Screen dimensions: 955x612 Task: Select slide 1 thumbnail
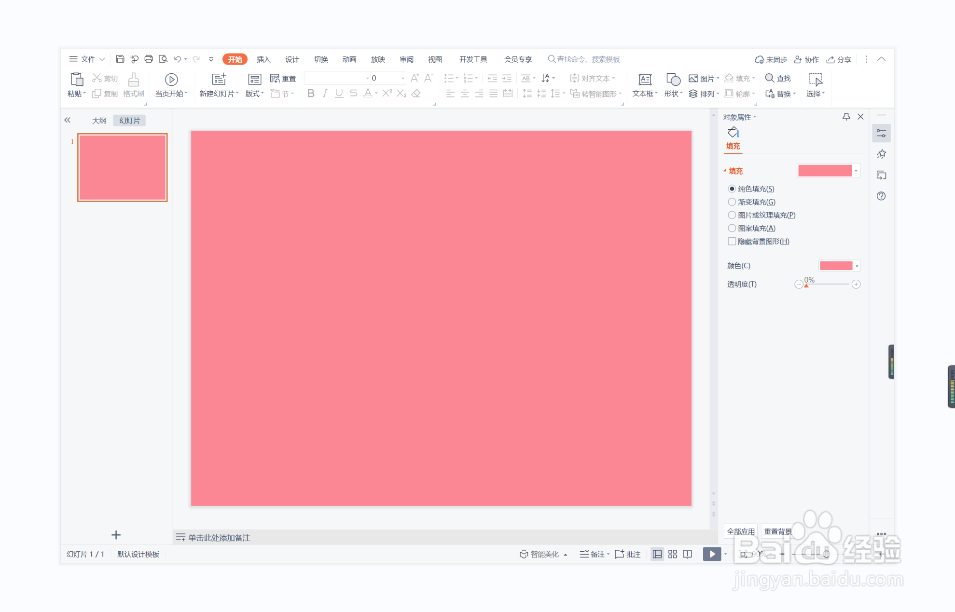(123, 167)
